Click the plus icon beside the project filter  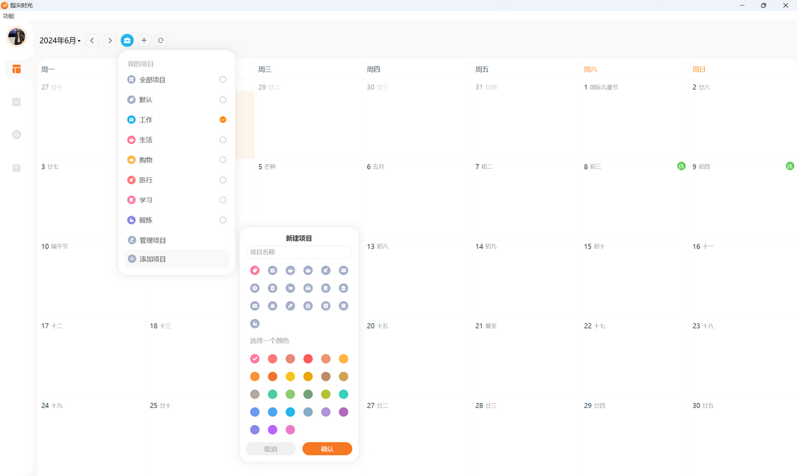(x=144, y=40)
